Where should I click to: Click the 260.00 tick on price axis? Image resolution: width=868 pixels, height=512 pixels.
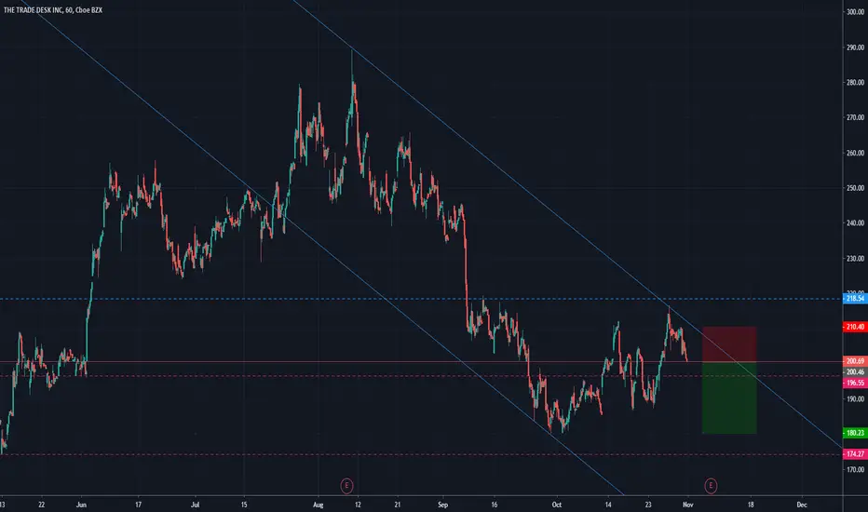coord(855,153)
